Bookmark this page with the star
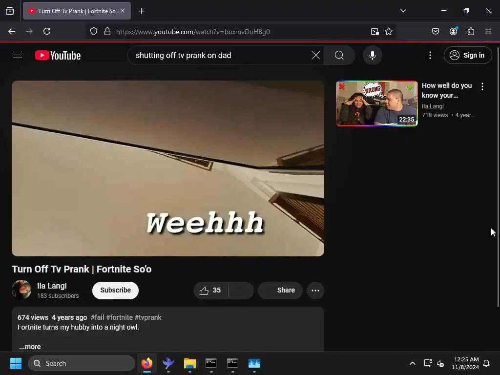This screenshot has height=375, width=500. 388,31
